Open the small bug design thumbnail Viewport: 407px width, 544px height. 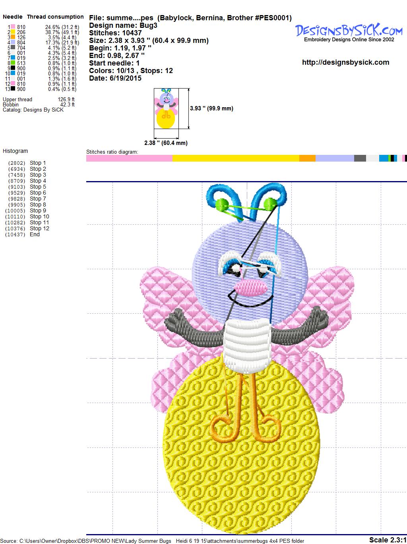coord(166,108)
